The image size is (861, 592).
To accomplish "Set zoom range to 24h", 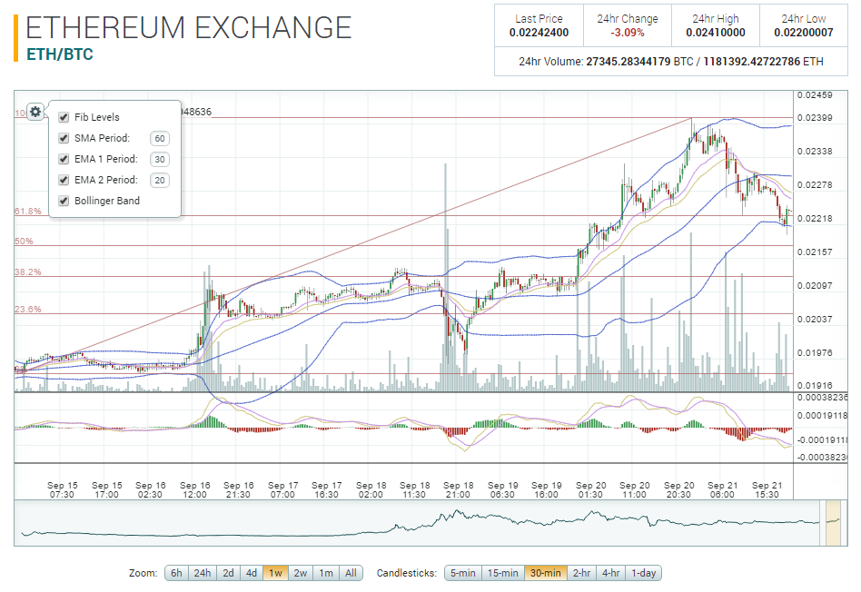I will [x=202, y=573].
